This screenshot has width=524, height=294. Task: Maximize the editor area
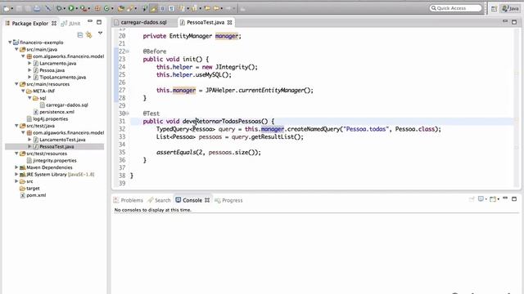[x=514, y=22]
